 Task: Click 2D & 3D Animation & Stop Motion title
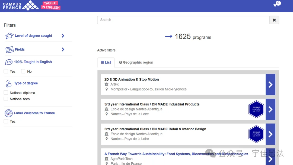[x=132, y=79]
